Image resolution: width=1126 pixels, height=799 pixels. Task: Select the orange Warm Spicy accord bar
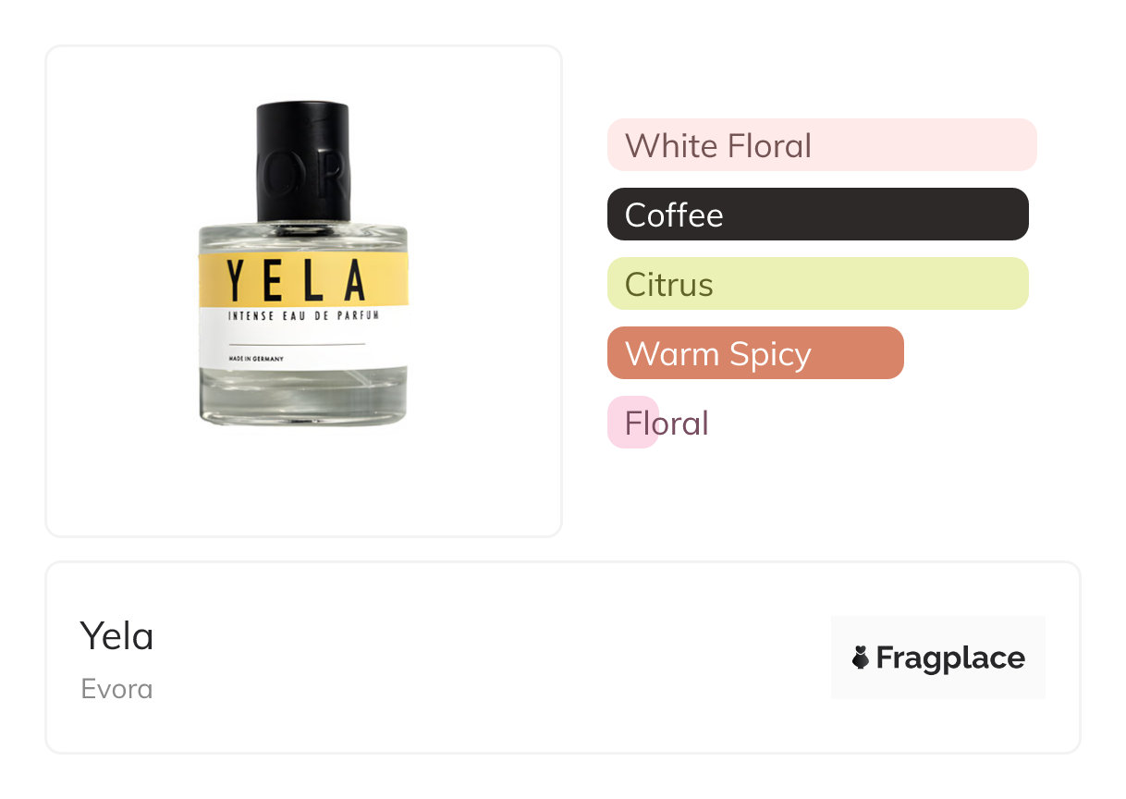point(754,353)
